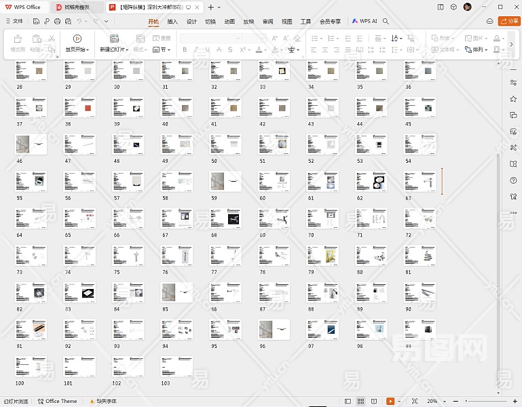This screenshot has height=407, width=522.
Task: Click the print icon in quick access bar
Action: (58, 21)
